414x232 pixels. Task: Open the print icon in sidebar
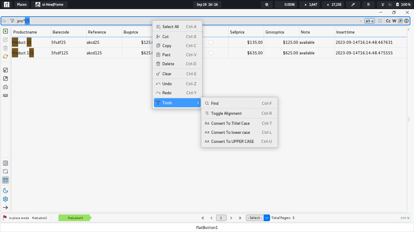pos(5,87)
